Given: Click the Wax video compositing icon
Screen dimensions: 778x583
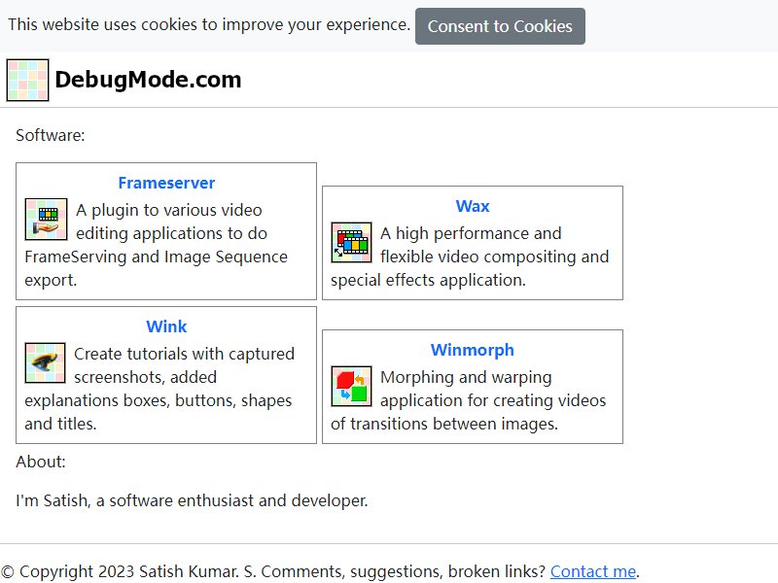Looking at the screenshot, I should tap(351, 242).
